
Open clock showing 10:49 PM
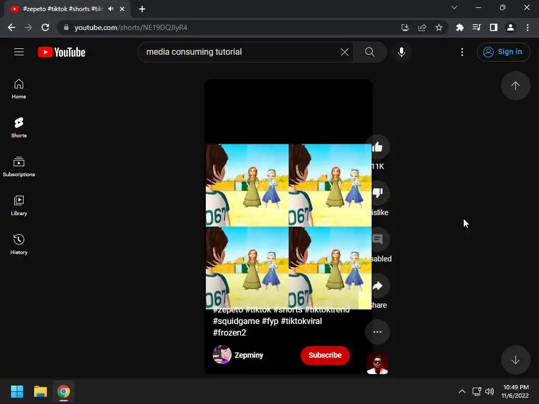[x=515, y=391]
